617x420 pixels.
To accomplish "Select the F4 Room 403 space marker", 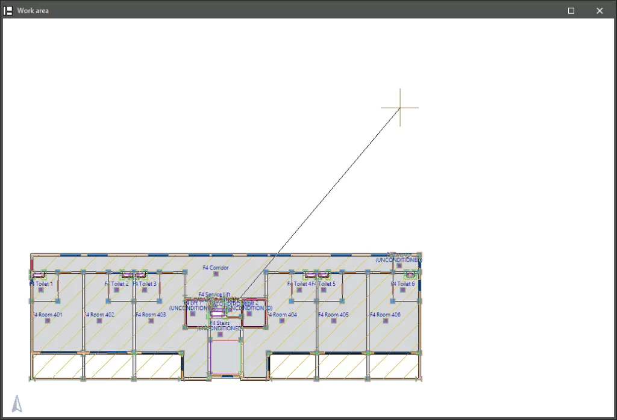I will pos(151,321).
